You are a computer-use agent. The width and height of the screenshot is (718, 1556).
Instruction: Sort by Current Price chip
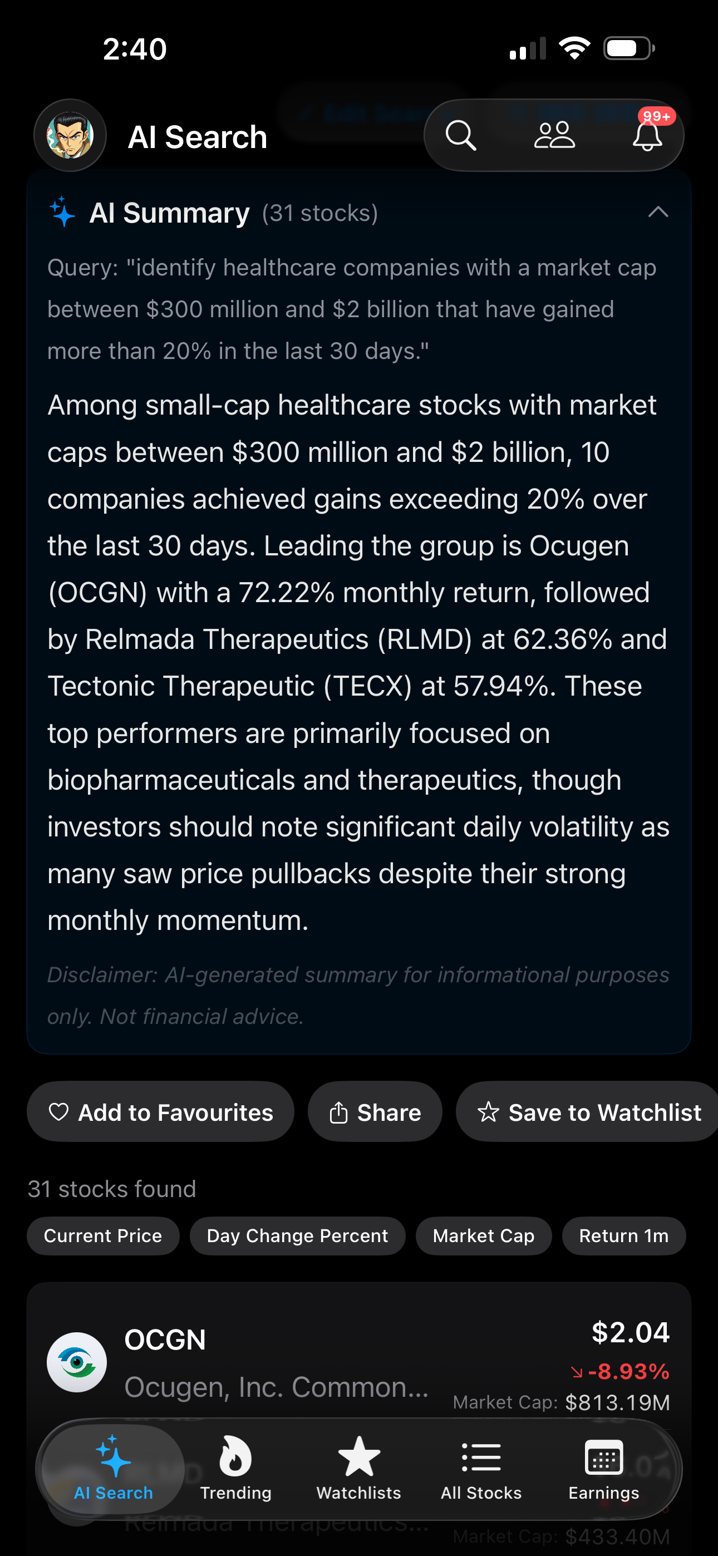tap(104, 1236)
